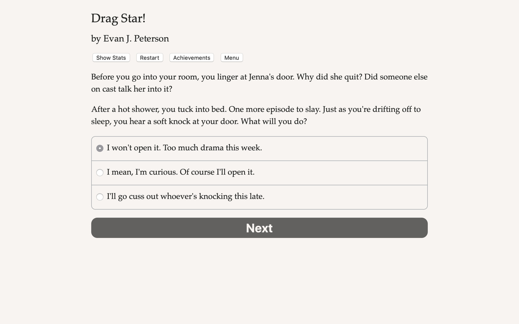The width and height of the screenshot is (519, 324).
Task: Check unlocked Achievements
Action: pos(191,58)
